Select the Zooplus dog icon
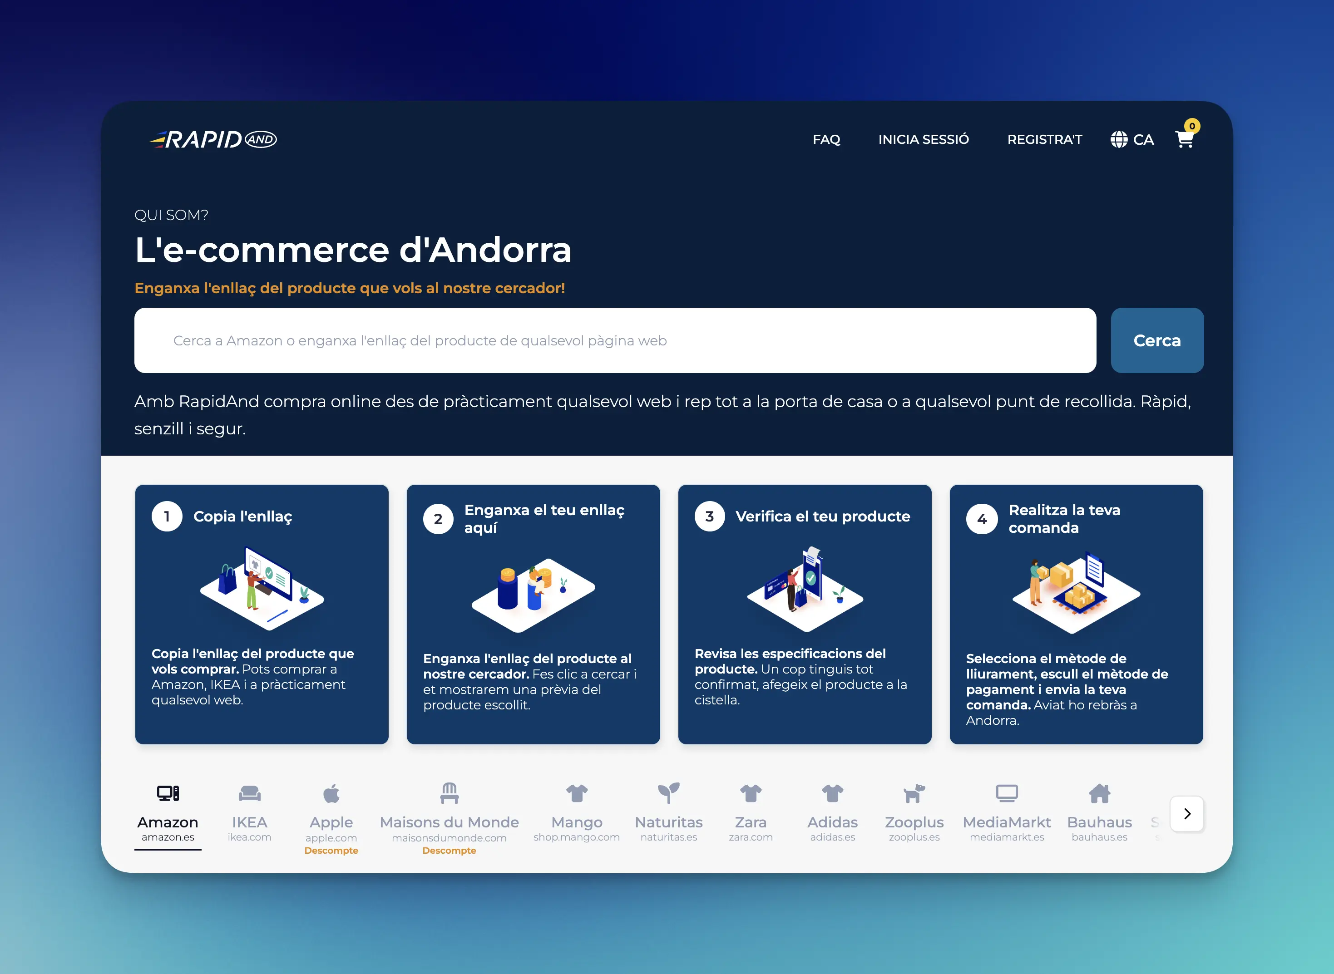 [914, 793]
